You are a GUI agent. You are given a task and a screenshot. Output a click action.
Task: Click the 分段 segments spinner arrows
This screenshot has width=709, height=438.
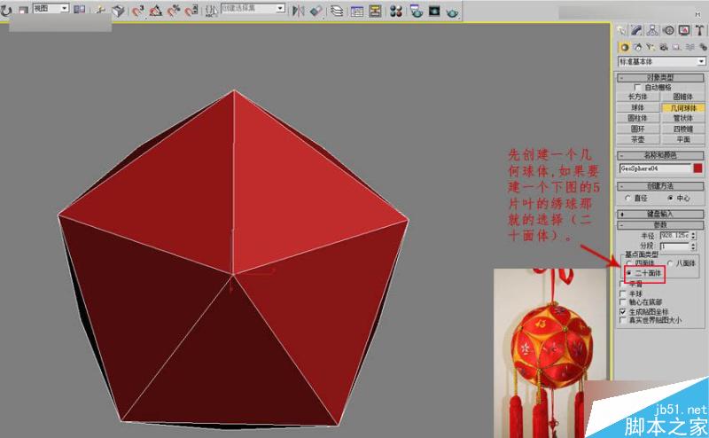694,246
